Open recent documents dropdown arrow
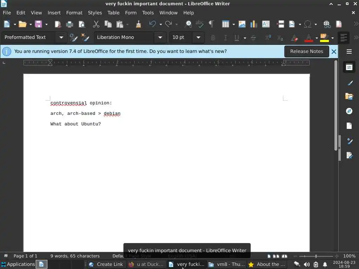 31,24
